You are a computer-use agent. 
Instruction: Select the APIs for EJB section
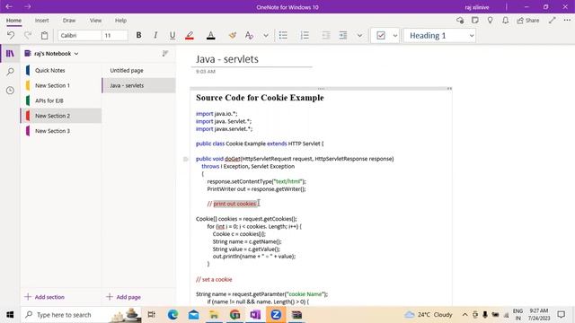tap(61, 100)
